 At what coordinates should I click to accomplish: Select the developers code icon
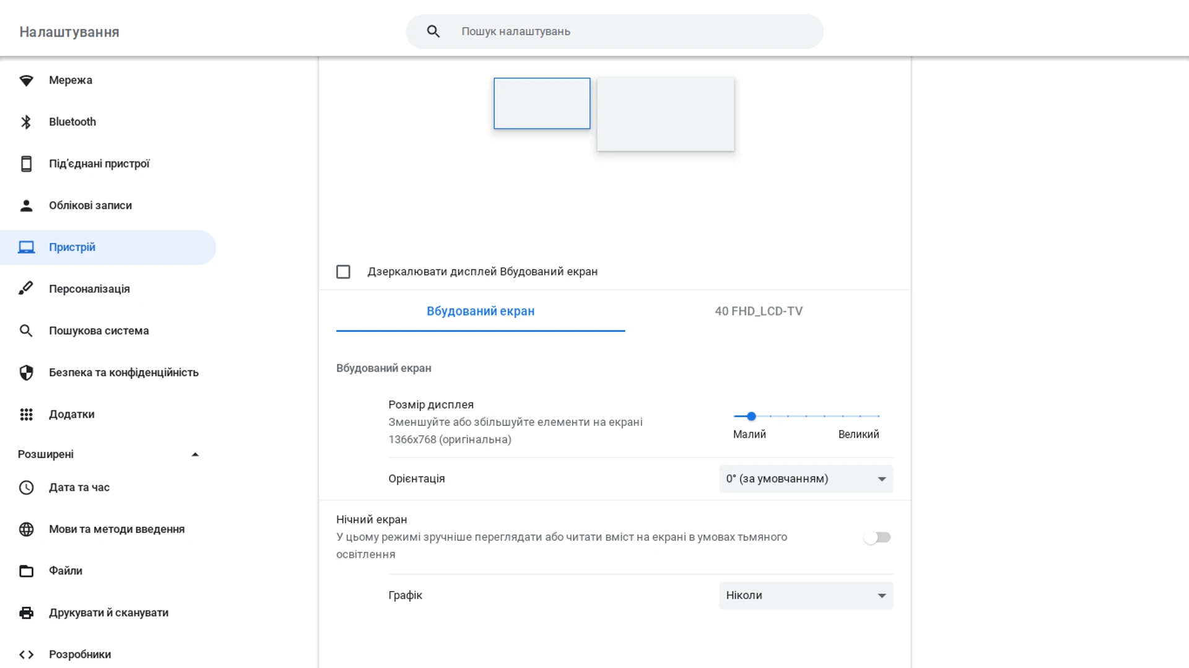pos(26,654)
